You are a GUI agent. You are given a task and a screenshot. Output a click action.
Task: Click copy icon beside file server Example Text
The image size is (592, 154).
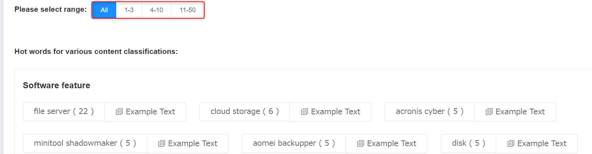tap(119, 112)
